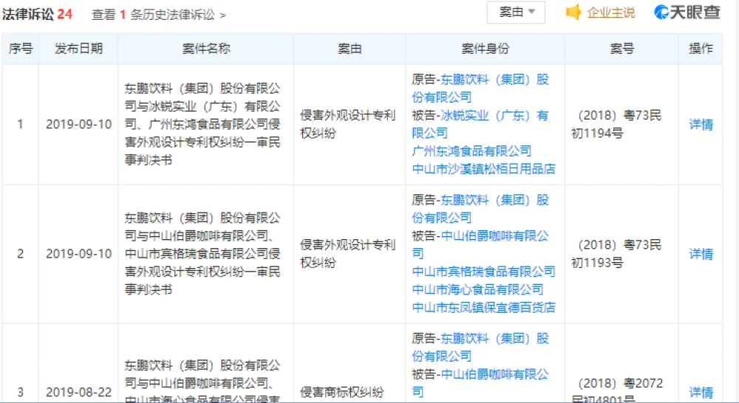
Task: Click the 操作 column header
Action: pos(701,49)
